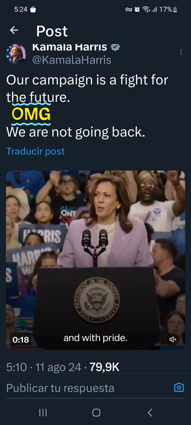Screen dimensions: 191x425
Task: Translate post via Traducir post
Action: tap(35, 151)
